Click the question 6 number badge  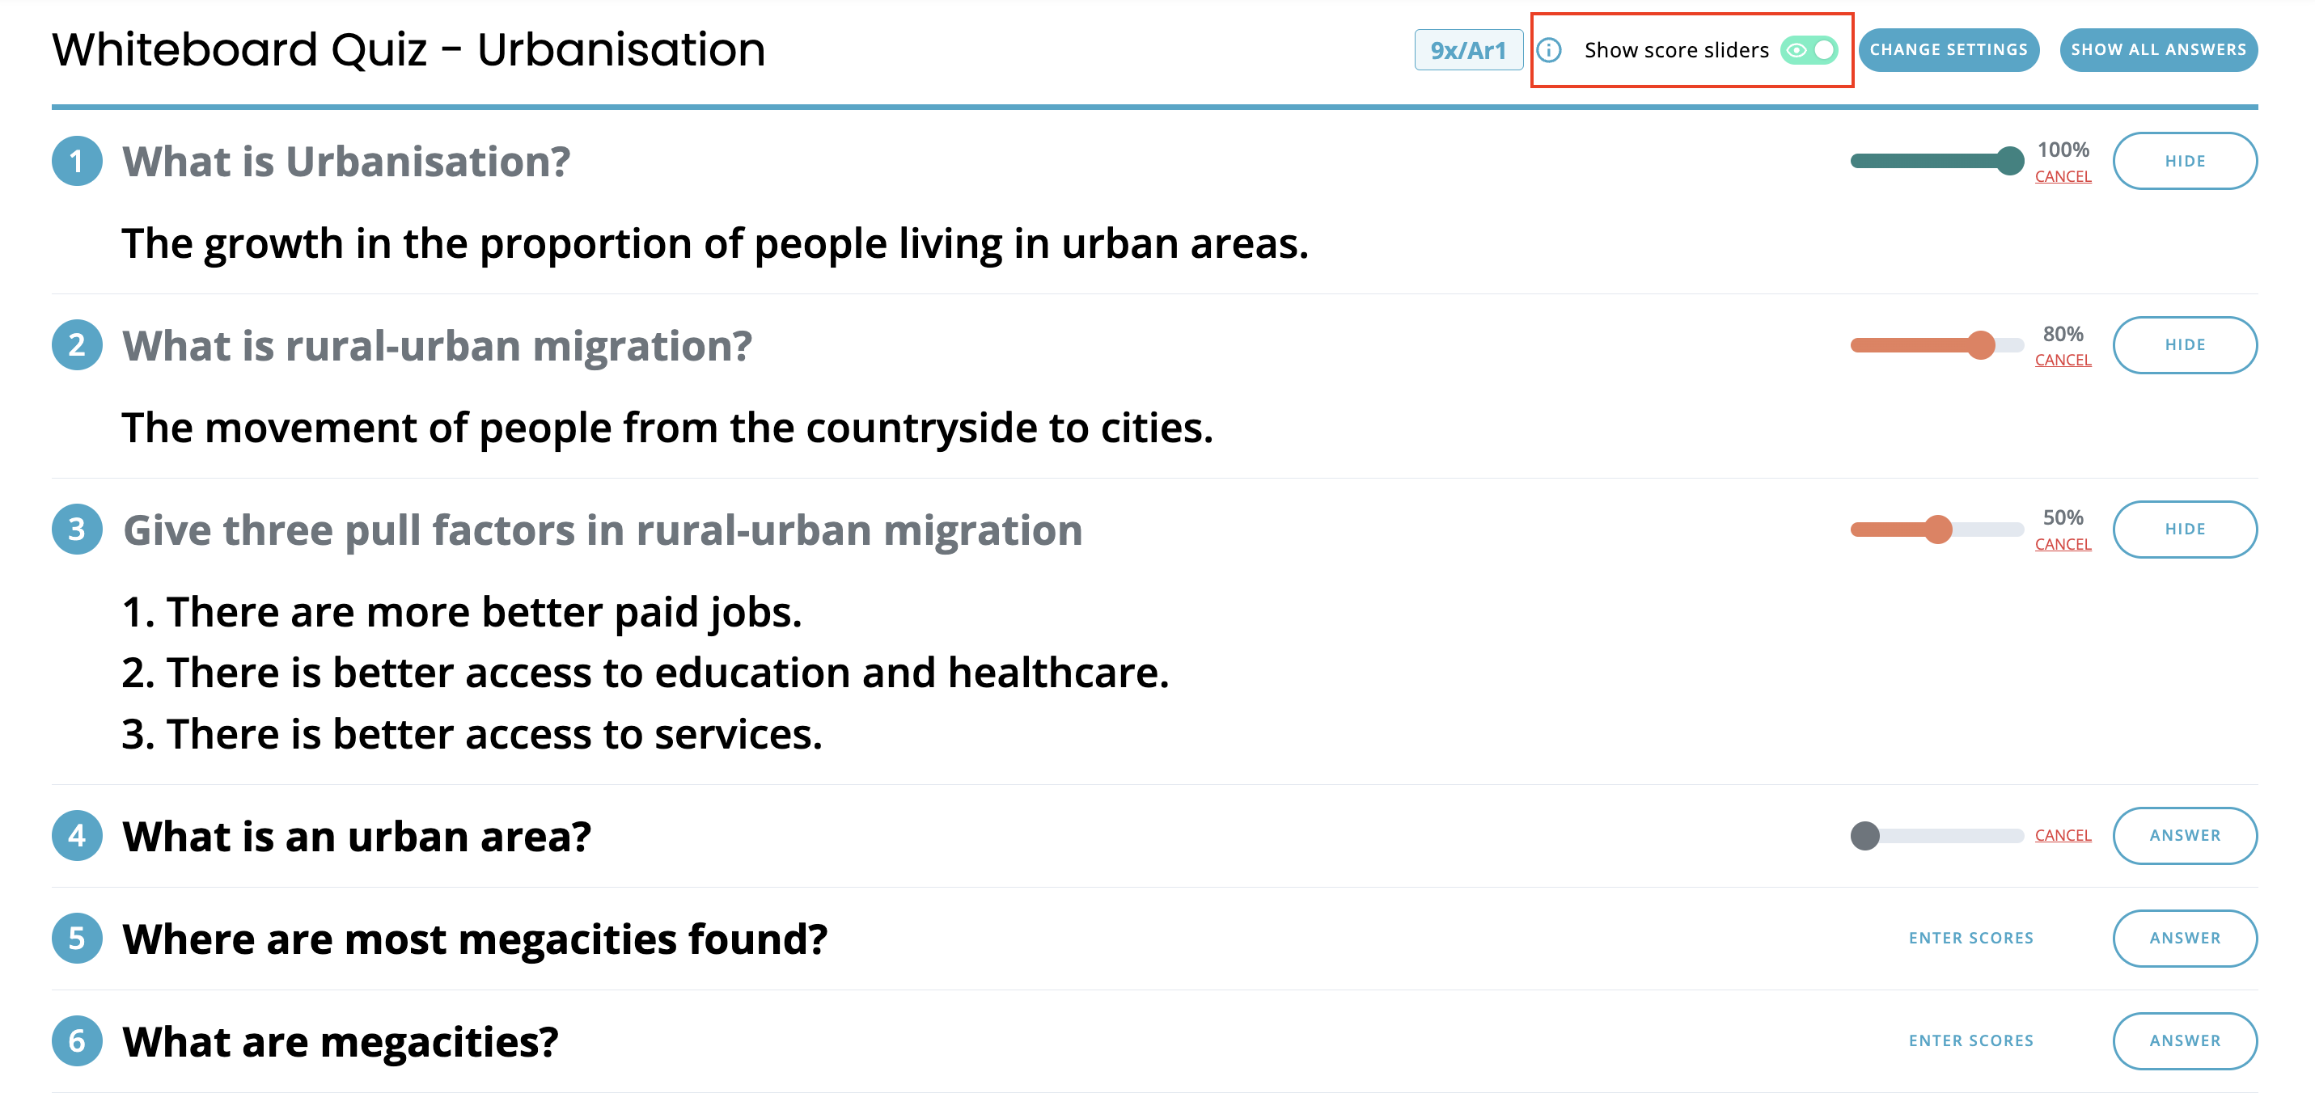tap(78, 1041)
